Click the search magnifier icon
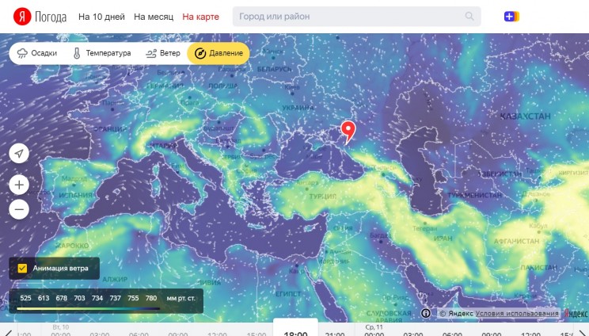 469,16
